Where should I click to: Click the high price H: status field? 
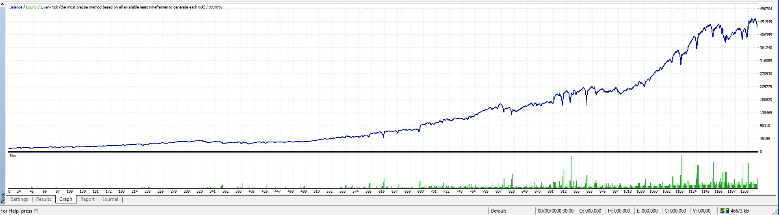(x=619, y=211)
